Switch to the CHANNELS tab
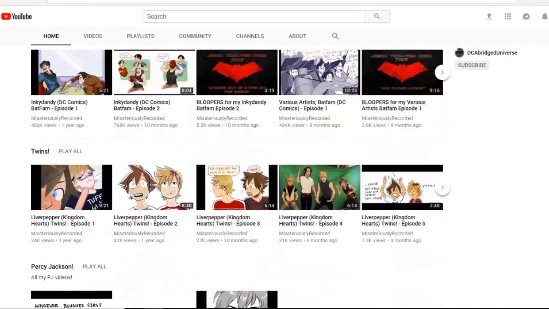549x309 pixels. (x=250, y=36)
